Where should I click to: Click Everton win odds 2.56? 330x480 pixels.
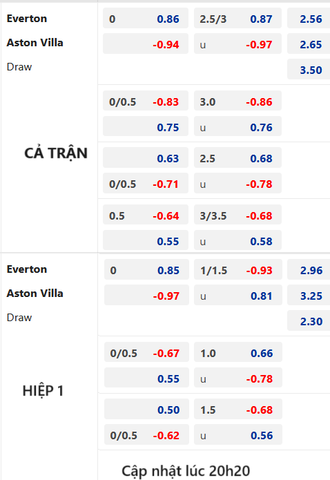tap(309, 19)
